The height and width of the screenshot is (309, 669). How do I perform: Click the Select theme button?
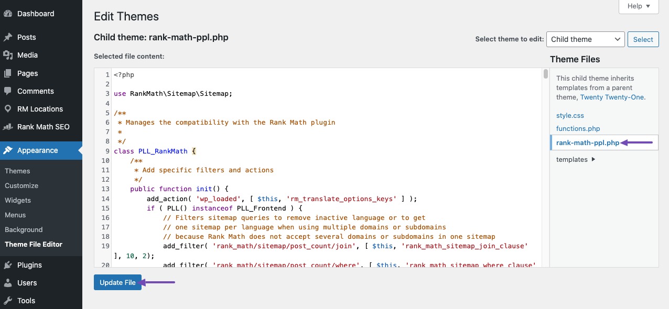(x=643, y=39)
